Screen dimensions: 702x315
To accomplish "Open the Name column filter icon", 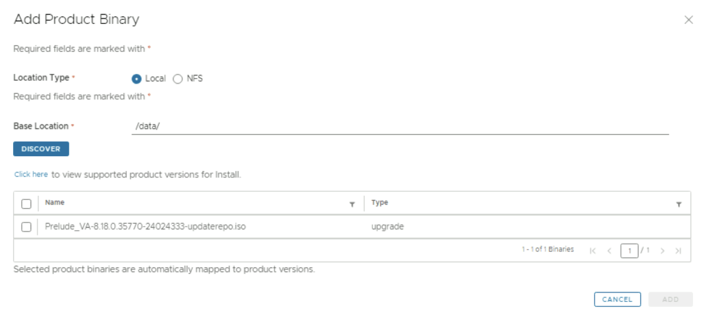I will [352, 204].
